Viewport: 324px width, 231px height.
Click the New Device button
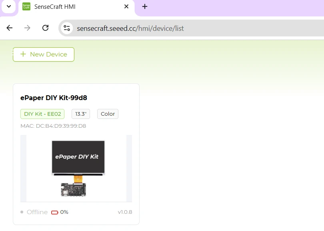pos(44,54)
